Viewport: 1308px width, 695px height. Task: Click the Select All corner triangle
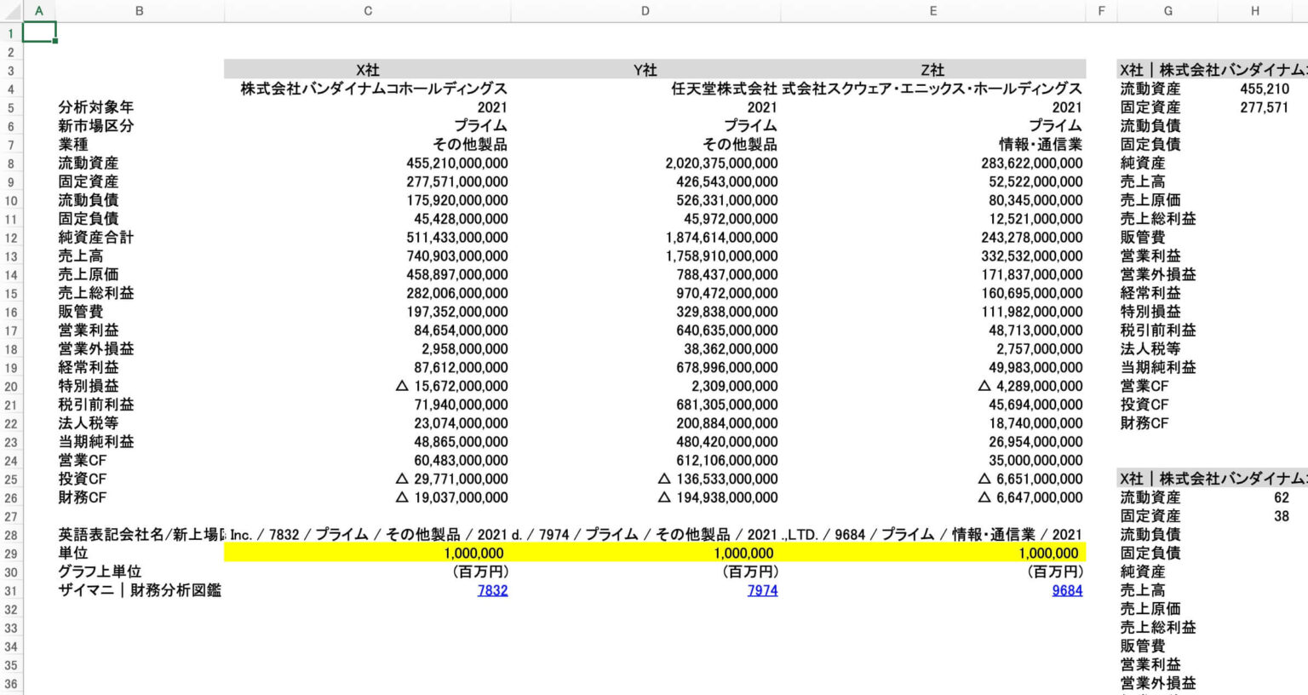pyautogui.click(x=10, y=11)
